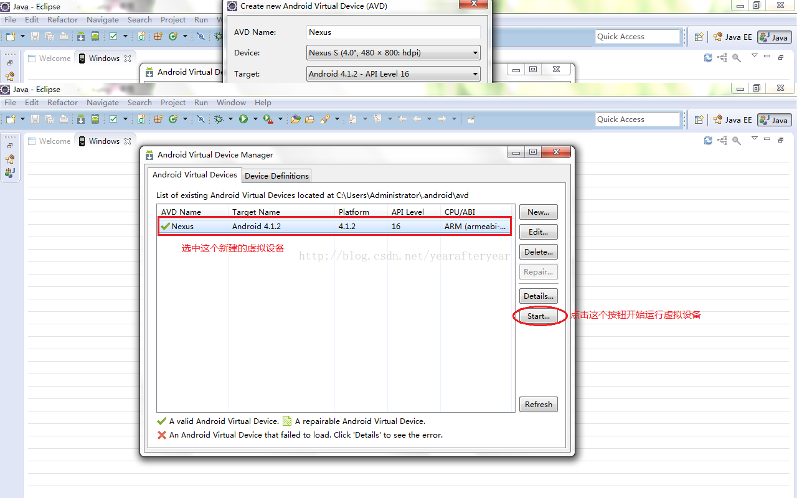Open File menu in lower Eclipse window
This screenshot has width=797, height=498.
tap(11, 102)
